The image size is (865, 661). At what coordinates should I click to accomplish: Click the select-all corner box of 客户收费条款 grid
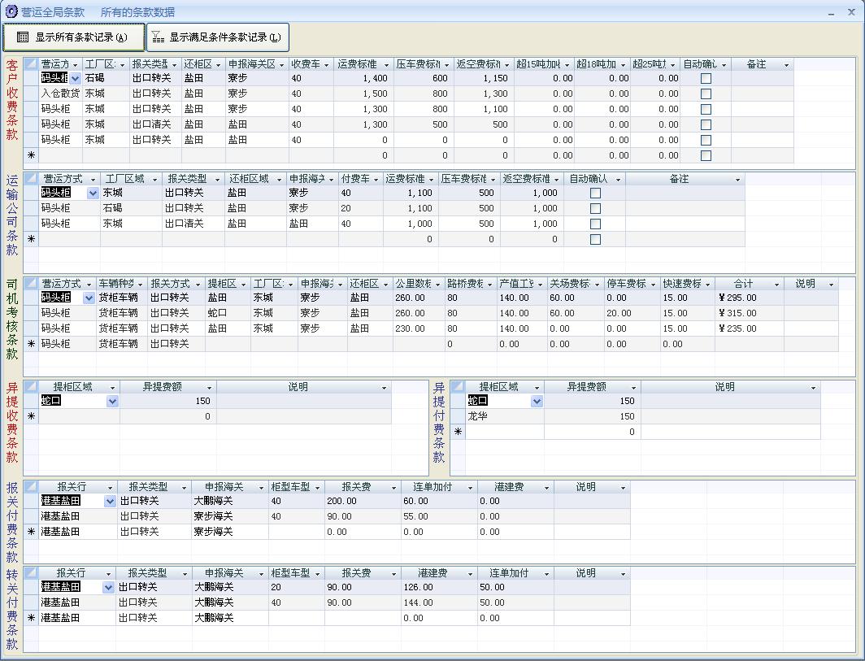[x=31, y=64]
